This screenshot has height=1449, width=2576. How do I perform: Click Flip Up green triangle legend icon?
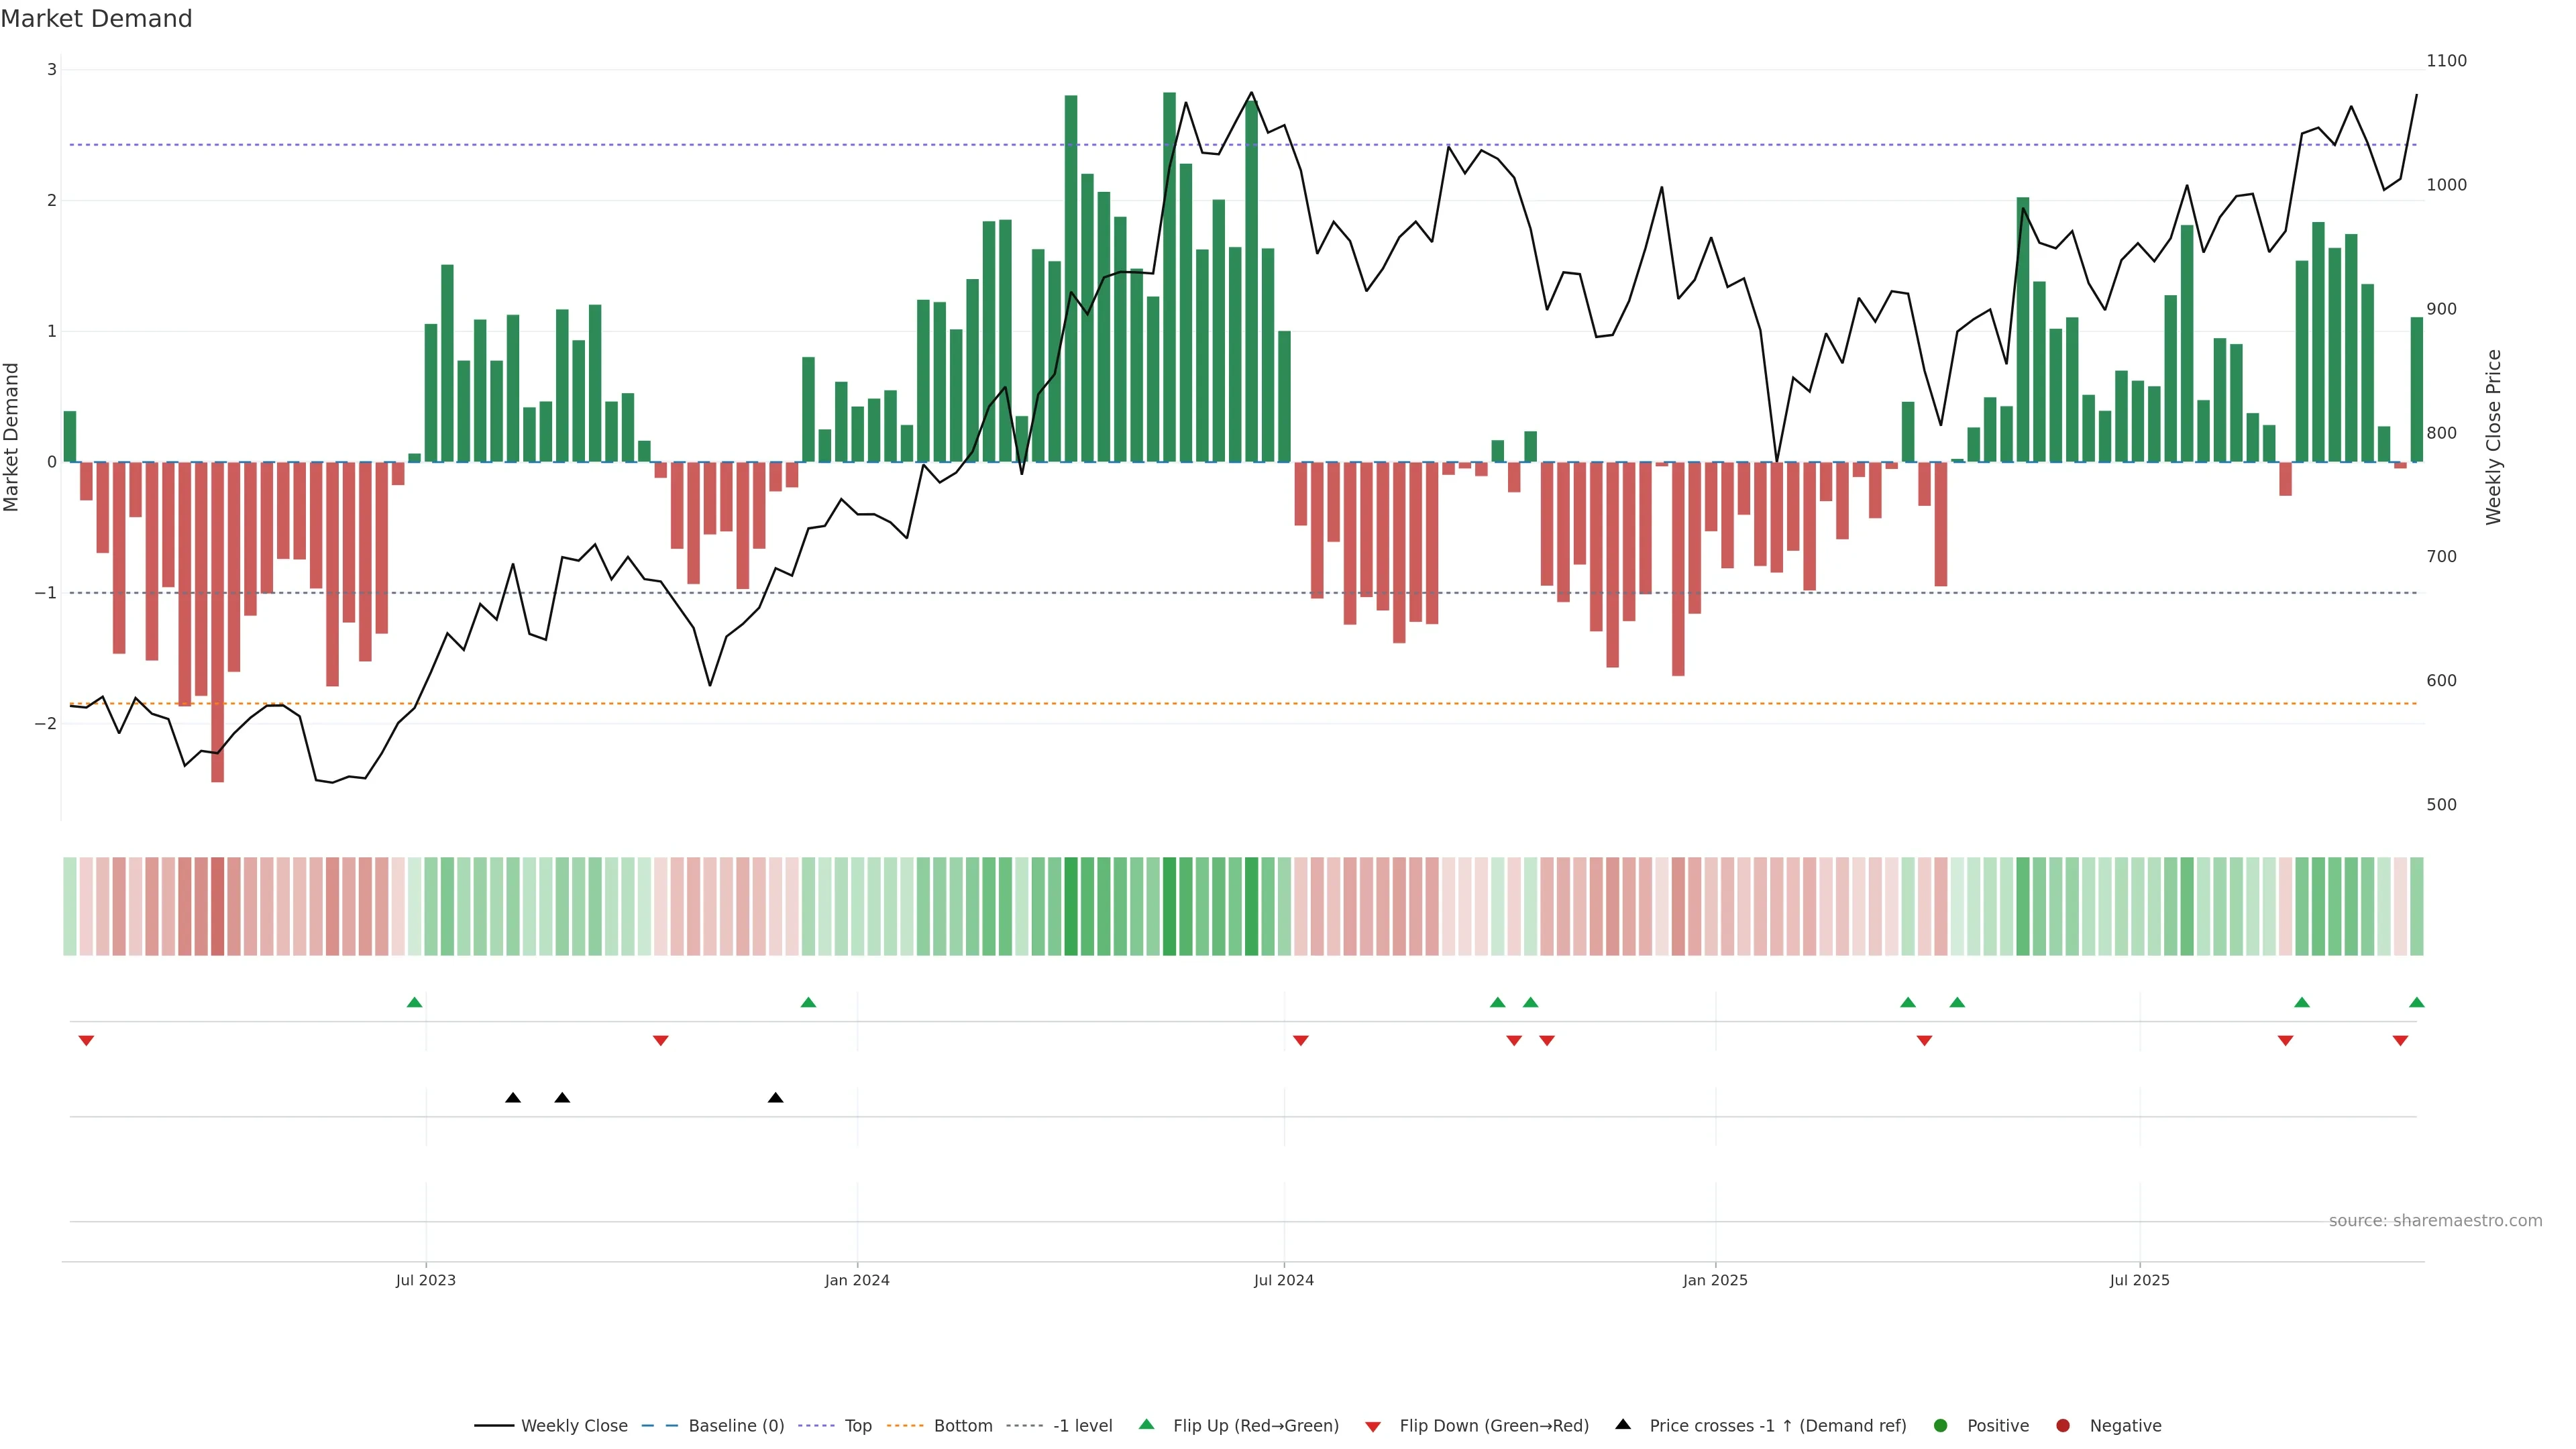pos(1147,1425)
